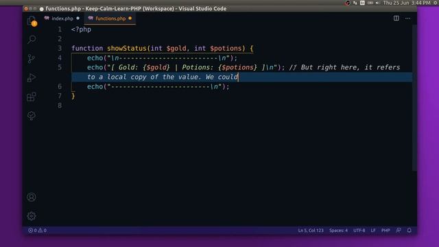Click the $gold parameter in function signature
The height and width of the screenshot is (247, 439).
coord(176,48)
